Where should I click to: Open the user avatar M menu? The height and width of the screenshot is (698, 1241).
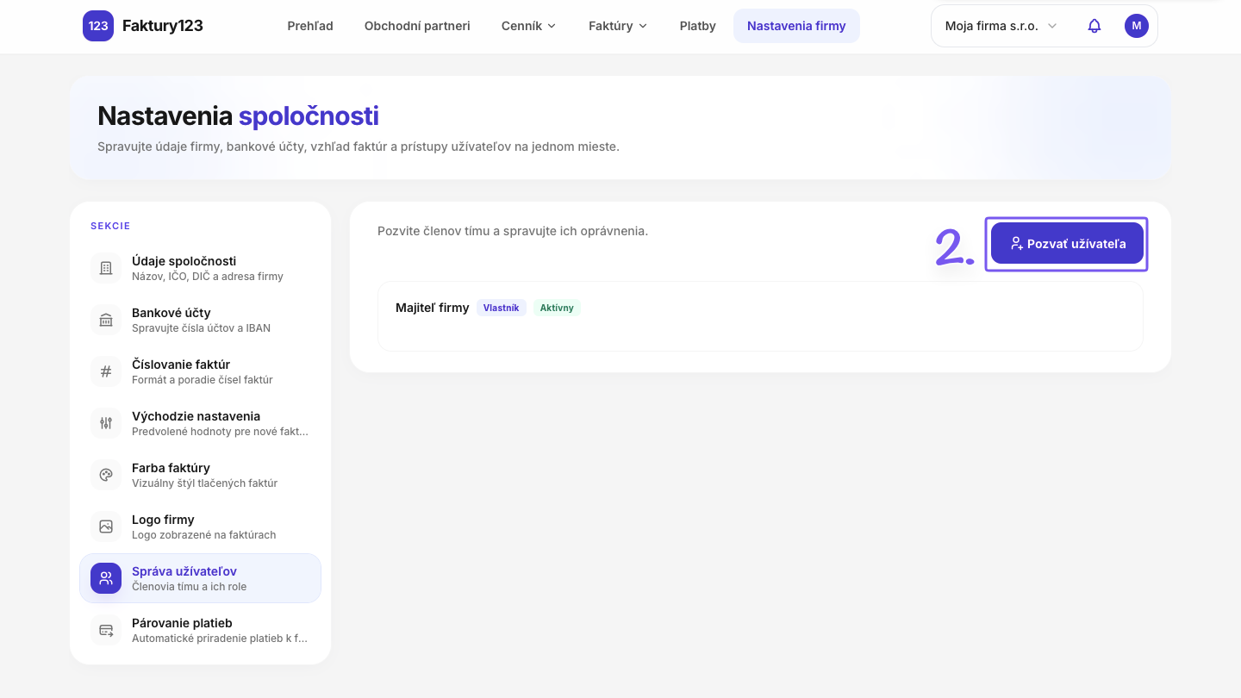point(1137,26)
